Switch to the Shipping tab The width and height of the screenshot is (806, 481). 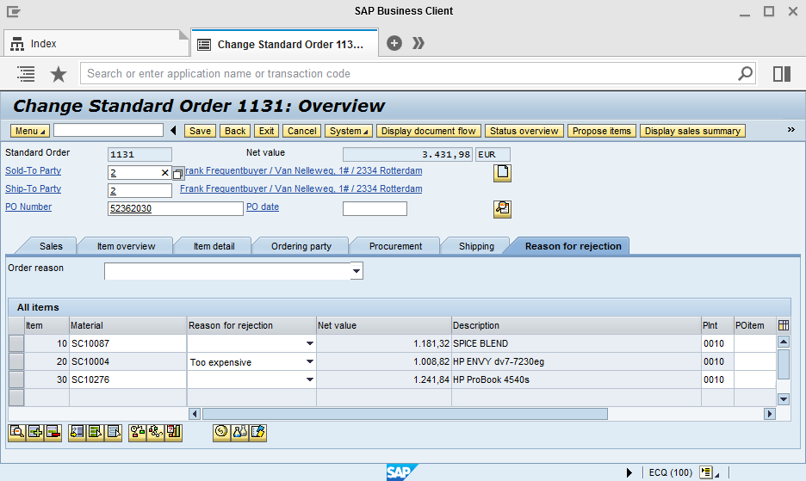476,246
